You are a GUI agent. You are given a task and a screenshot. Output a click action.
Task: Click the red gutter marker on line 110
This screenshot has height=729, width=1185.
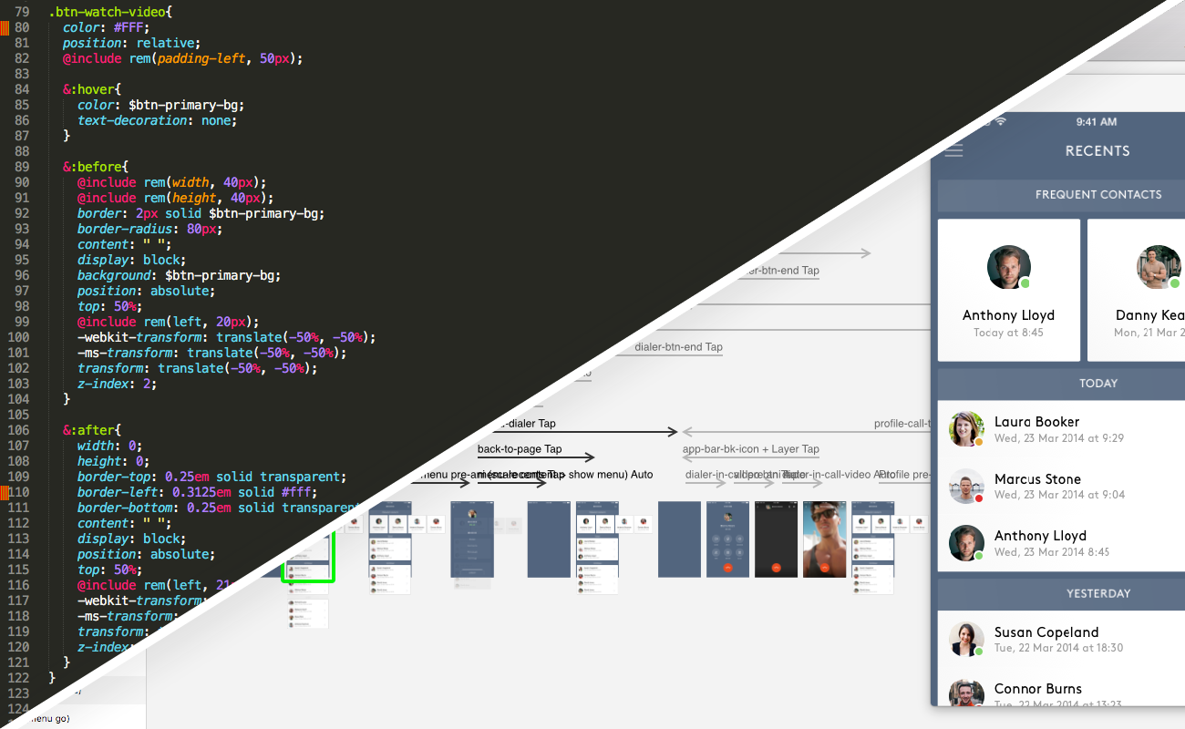[x=5, y=492]
